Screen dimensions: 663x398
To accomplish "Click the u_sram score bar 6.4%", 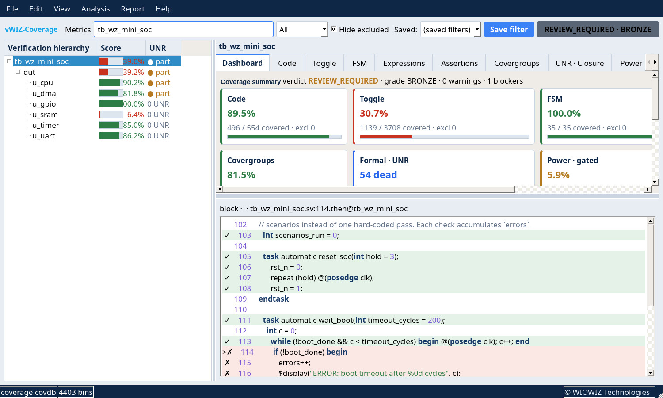I will tap(111, 115).
